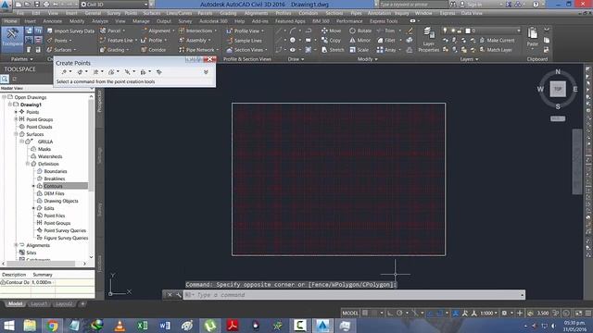Select the Stretch tool
Image resolution: width=593 pixels, height=333 pixels.
point(333,49)
